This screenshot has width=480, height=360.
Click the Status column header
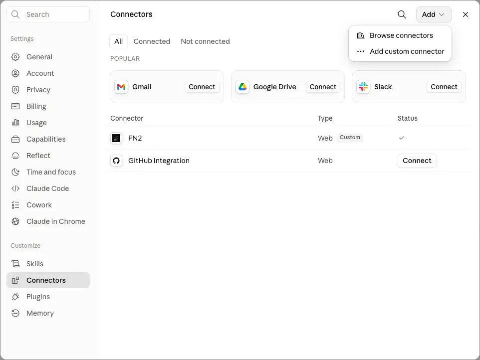(408, 118)
